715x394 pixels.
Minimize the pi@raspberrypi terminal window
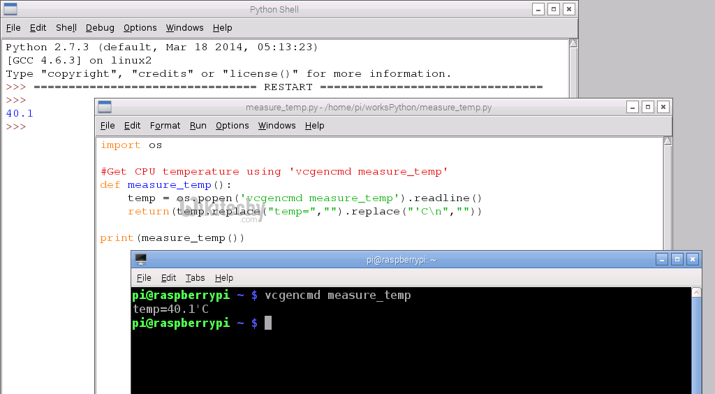click(662, 259)
